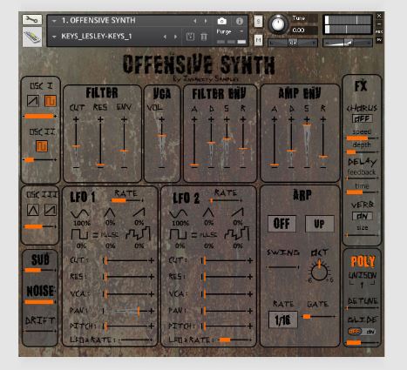This screenshot has height=370, width=407.
Task: Load next snapshot arrow
Action: 175,37
